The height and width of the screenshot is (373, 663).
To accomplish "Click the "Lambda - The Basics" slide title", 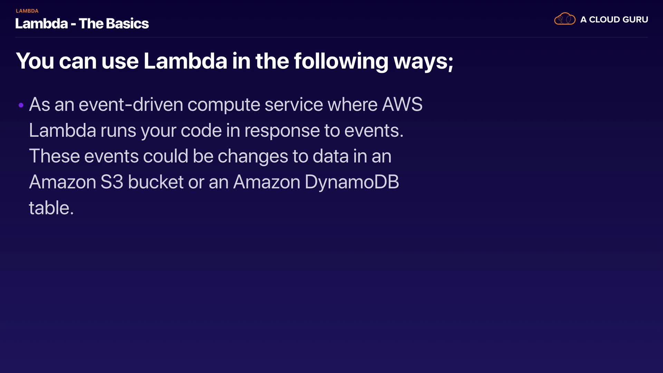I will (x=82, y=23).
